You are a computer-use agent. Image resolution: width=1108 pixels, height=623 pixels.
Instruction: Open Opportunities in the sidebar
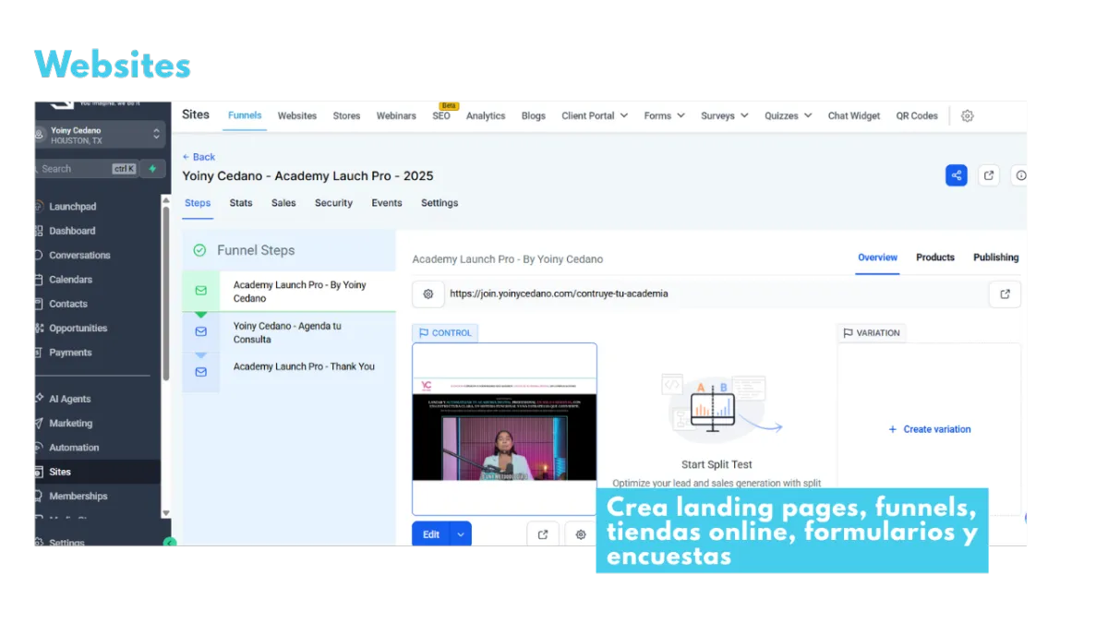tap(78, 328)
